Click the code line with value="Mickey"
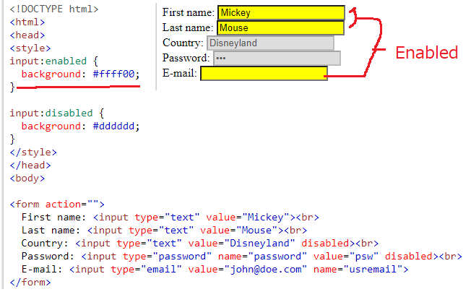 coord(170,218)
